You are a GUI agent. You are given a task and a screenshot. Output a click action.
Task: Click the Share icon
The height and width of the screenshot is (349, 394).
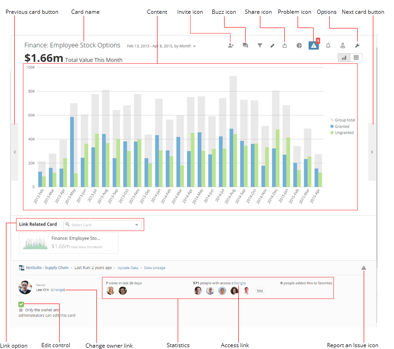285,45
